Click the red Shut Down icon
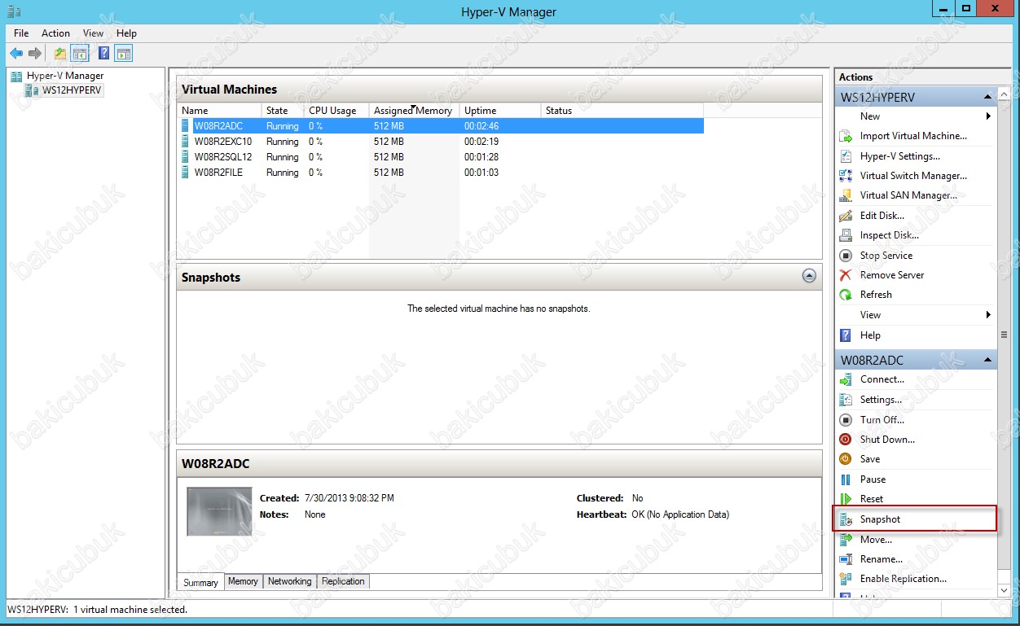1020x626 pixels. (x=846, y=440)
